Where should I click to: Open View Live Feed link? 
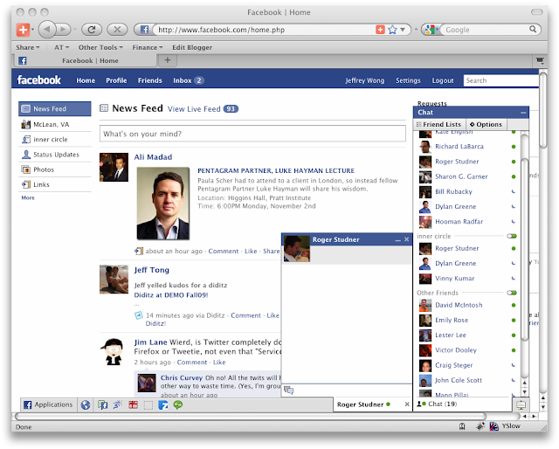tap(194, 109)
